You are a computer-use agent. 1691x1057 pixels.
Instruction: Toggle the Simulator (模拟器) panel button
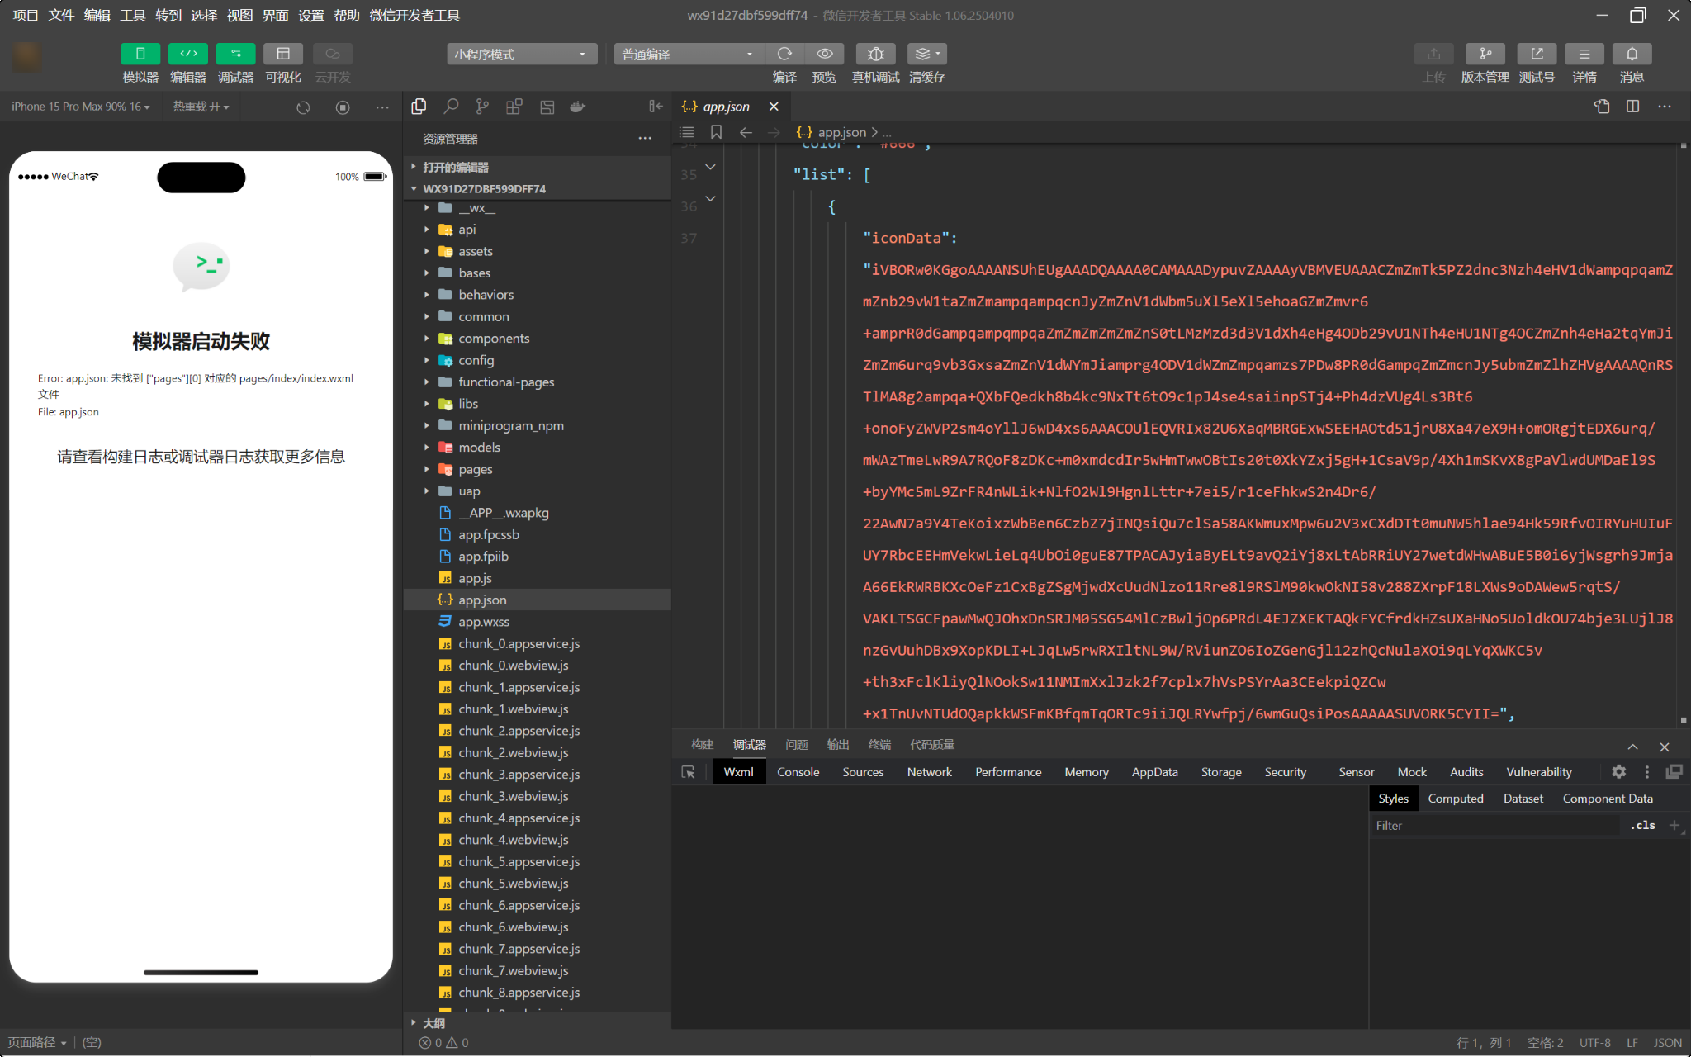tap(140, 54)
